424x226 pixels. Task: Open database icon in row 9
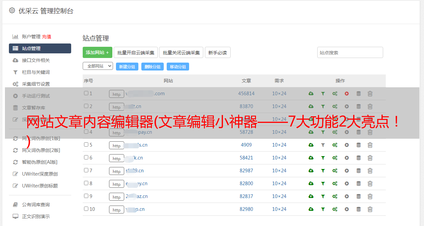coord(358,196)
